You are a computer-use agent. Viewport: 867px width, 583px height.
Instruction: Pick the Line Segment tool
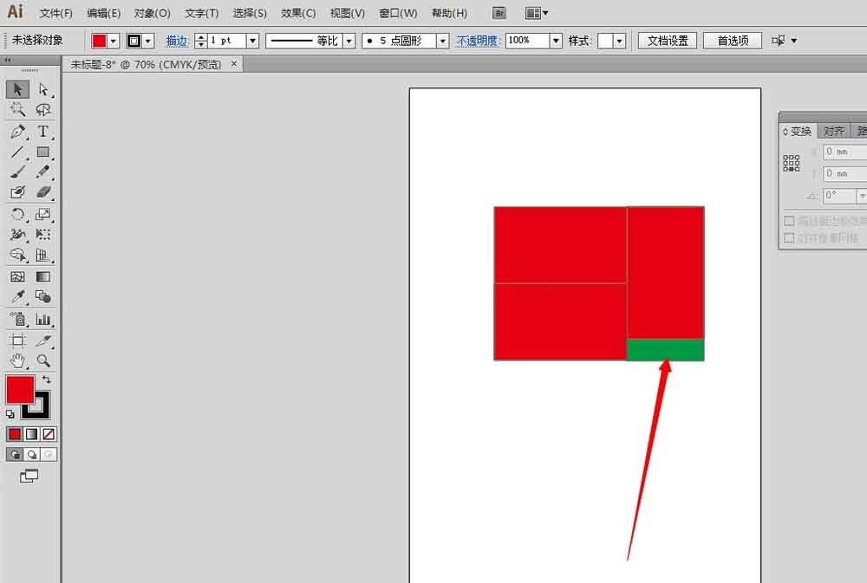point(17,152)
